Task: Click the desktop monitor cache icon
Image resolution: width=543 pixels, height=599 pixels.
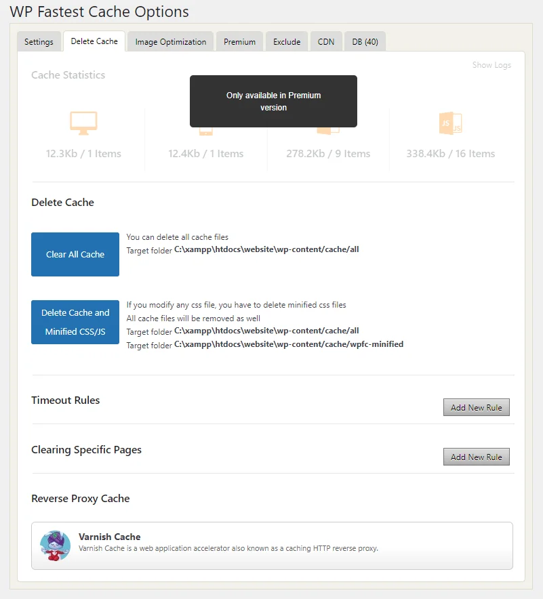Action: [83, 123]
